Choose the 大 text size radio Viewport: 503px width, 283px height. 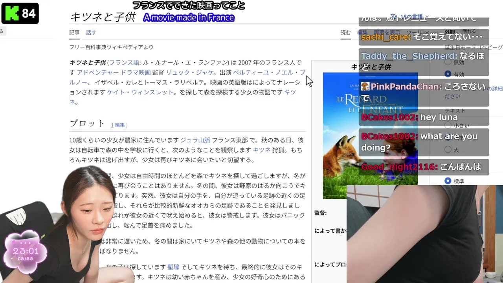(448, 149)
